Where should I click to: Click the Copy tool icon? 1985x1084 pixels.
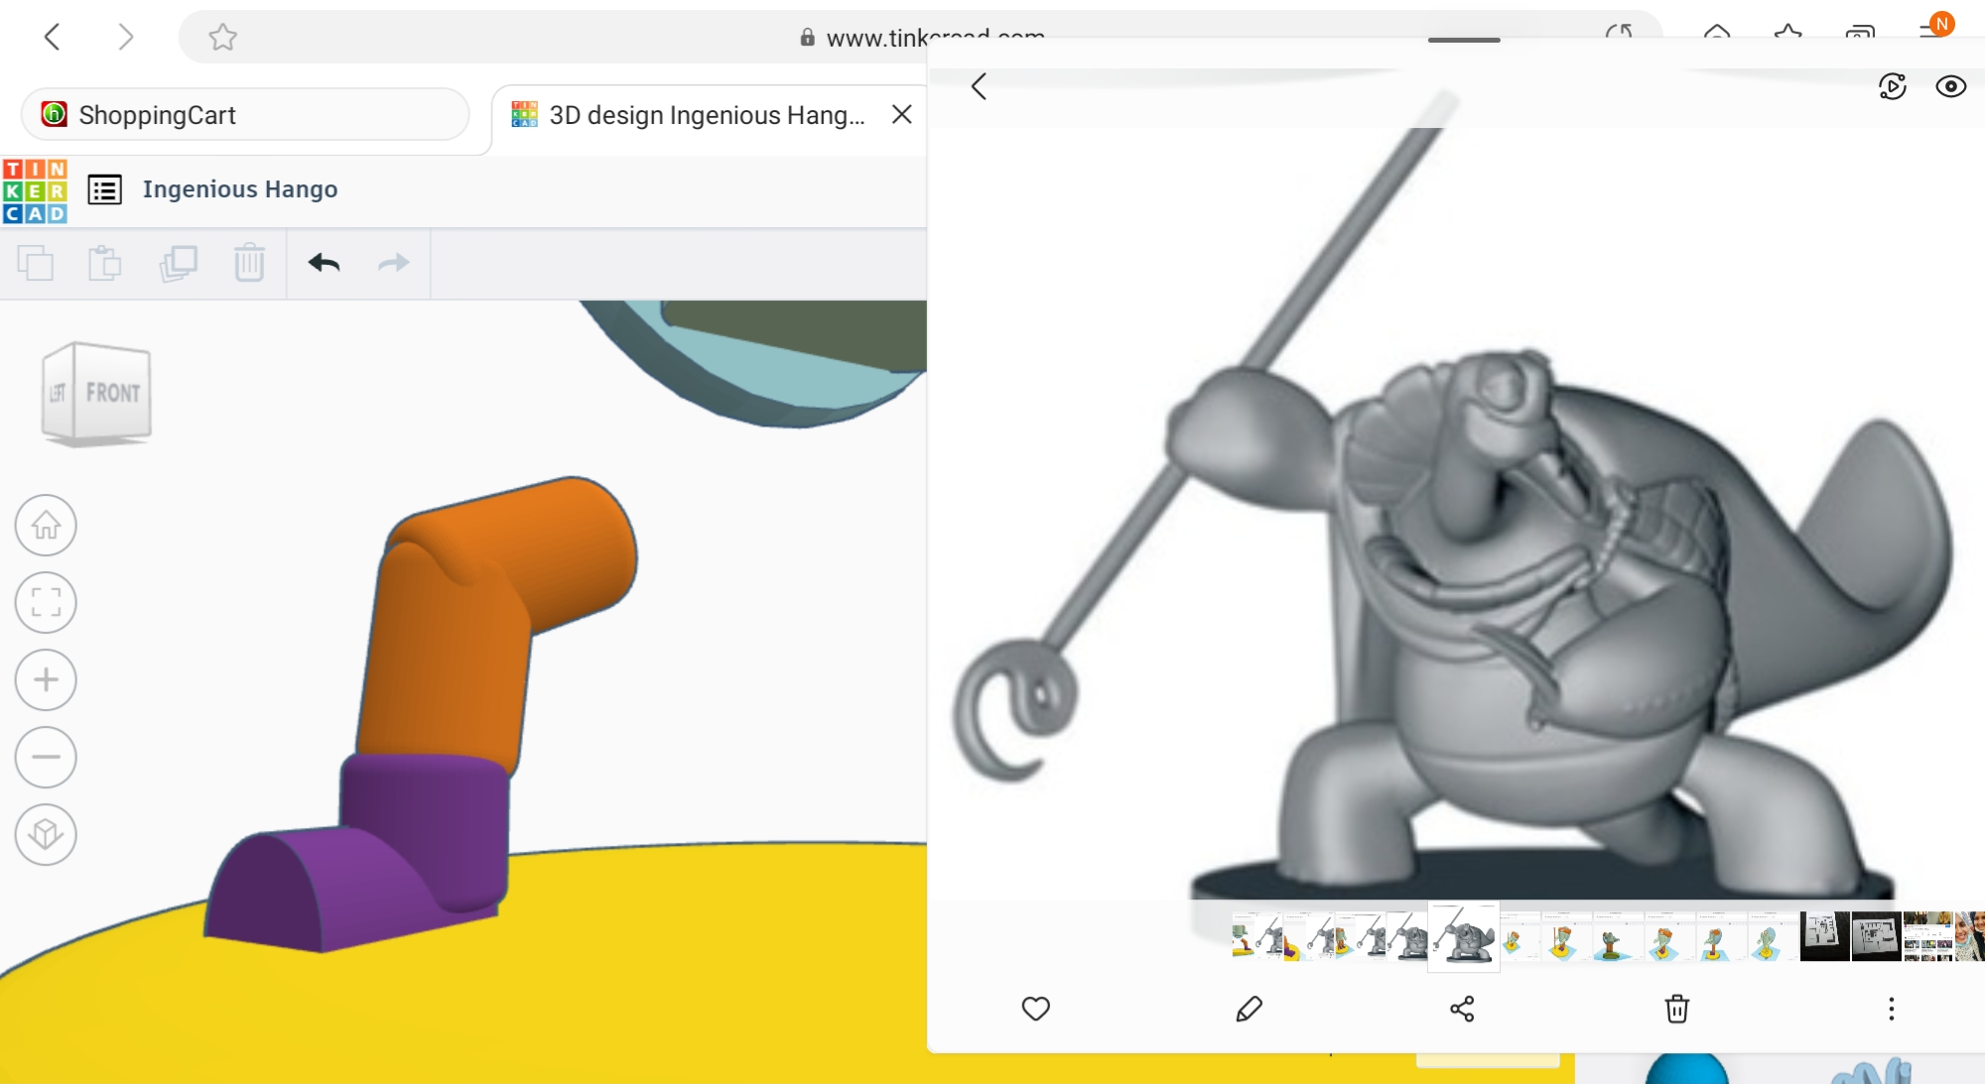[36, 263]
